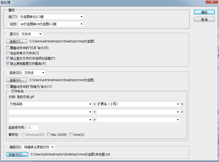Open the empty naming dropdown directly below 扩展名（小写）
Image resolution: width=219 pixels, height=162 pixels.
coord(138,112)
